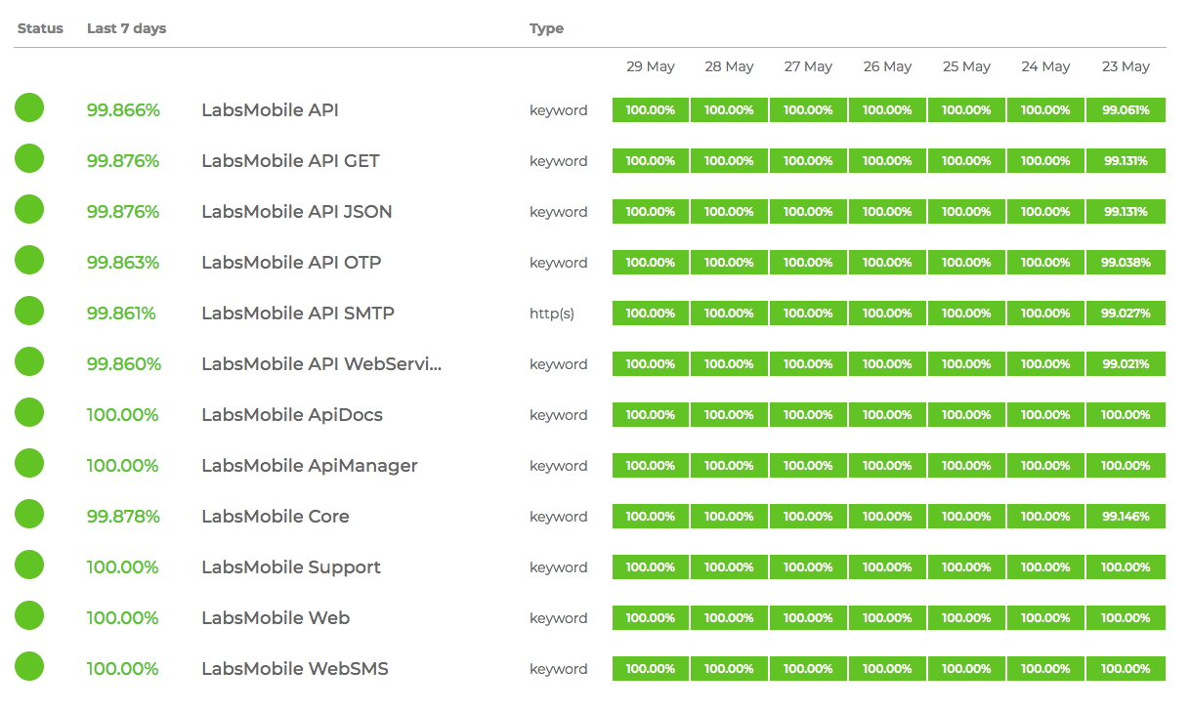Image resolution: width=1190 pixels, height=712 pixels.
Task: Open the truncated LabsMobile API WebServi... monitor
Action: click(x=320, y=364)
